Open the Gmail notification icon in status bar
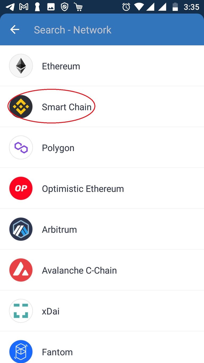 (x=24, y=7)
